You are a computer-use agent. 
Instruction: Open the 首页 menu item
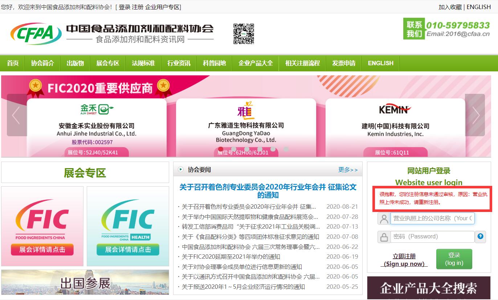13,63
